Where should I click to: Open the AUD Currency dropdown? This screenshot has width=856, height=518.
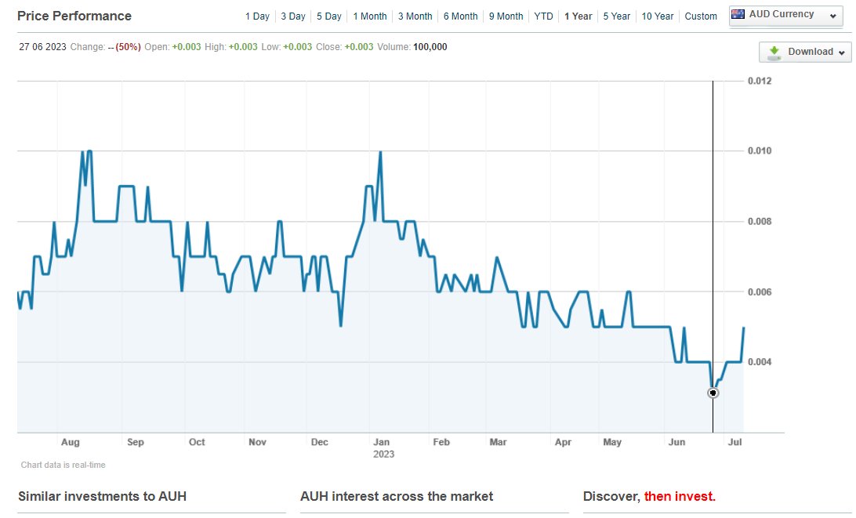(785, 16)
